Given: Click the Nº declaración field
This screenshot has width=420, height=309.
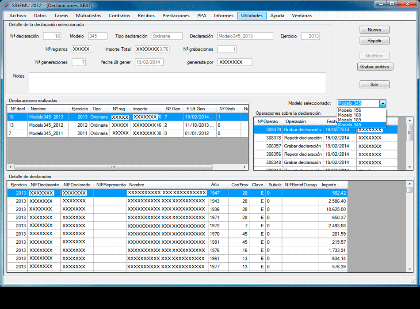Looking at the screenshot, I should pos(52,36).
